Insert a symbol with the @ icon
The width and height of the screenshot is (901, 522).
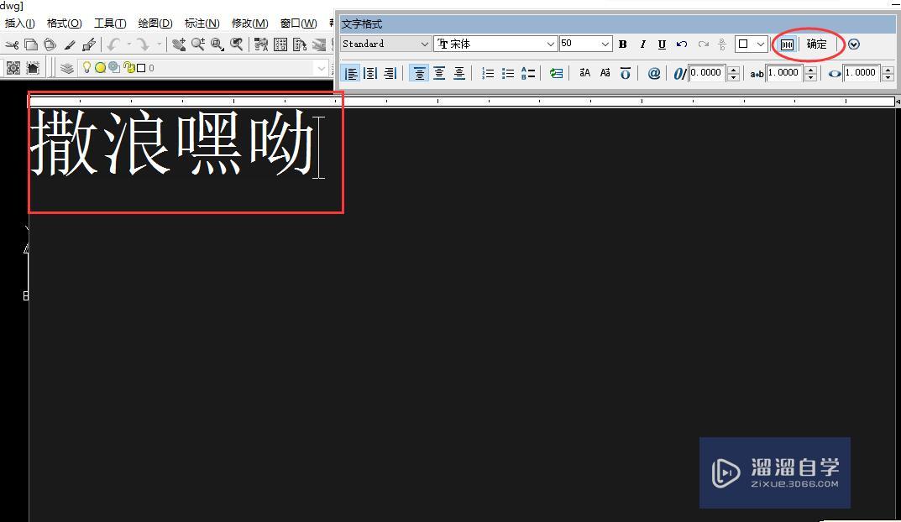point(654,73)
